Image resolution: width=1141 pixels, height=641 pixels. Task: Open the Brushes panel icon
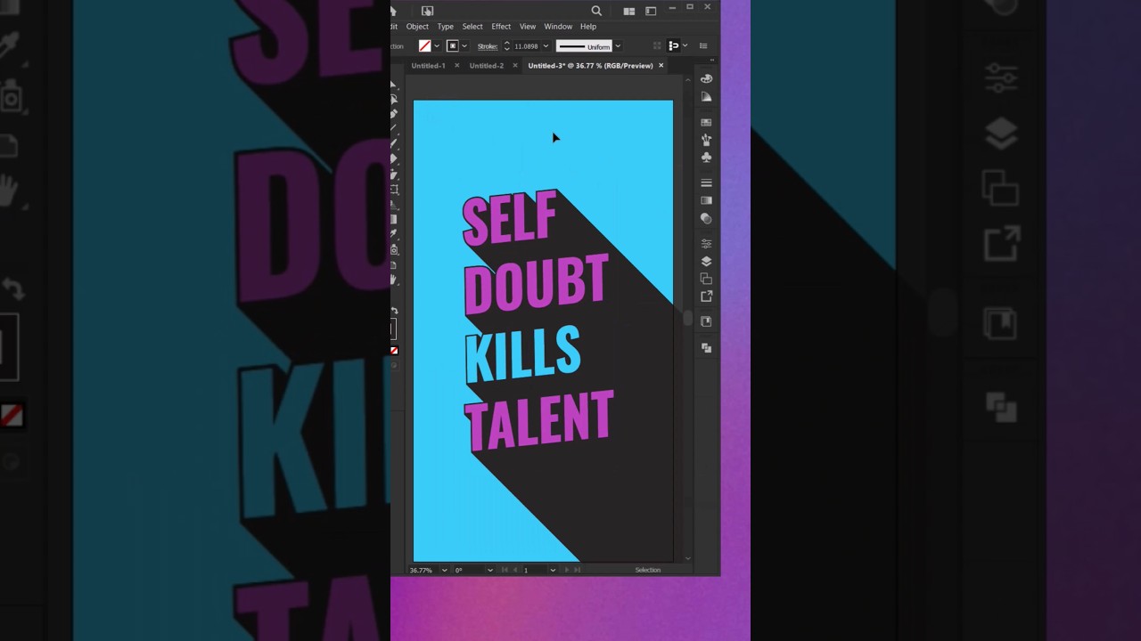(x=707, y=140)
